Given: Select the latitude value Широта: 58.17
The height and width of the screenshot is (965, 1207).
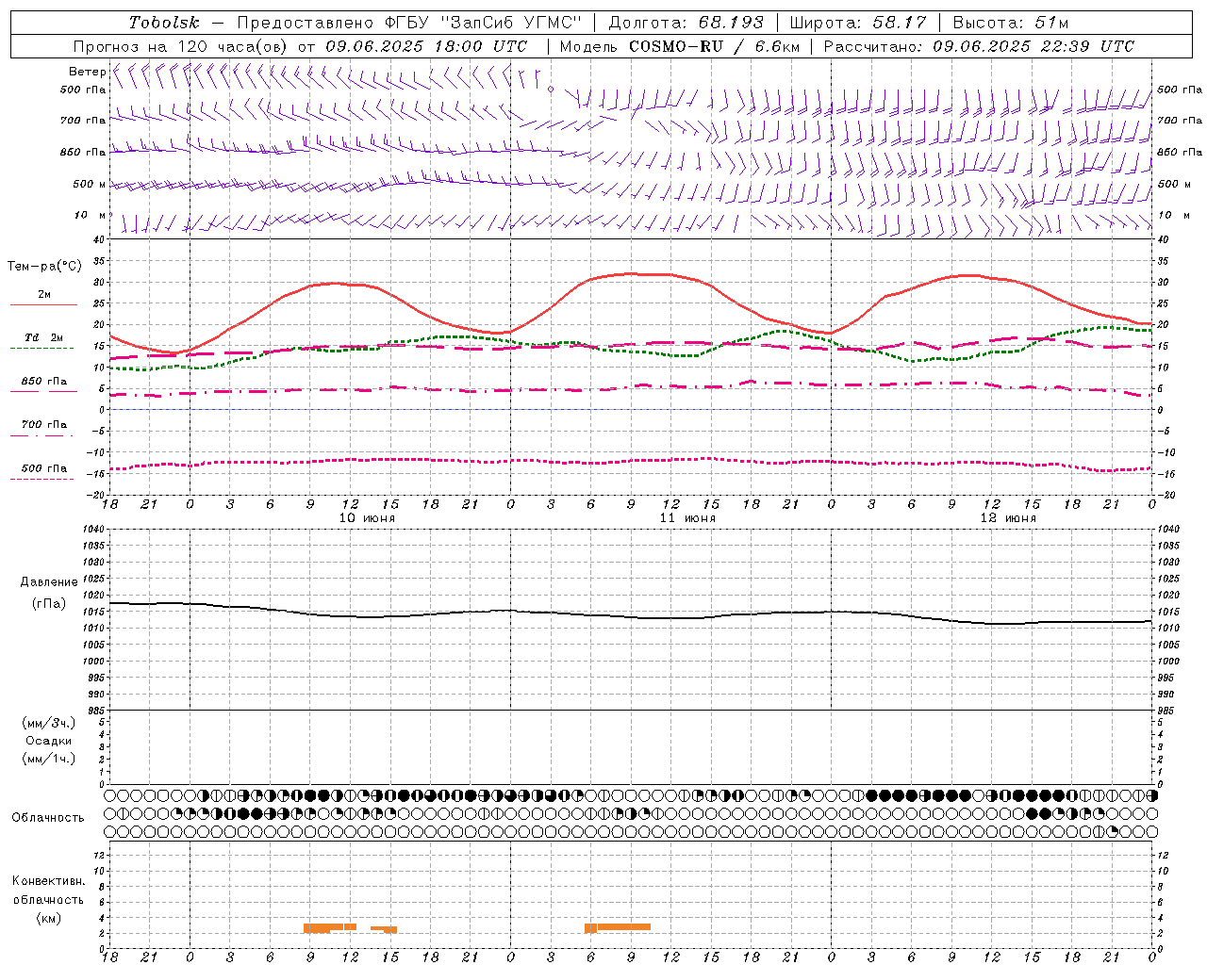Looking at the screenshot, I should tap(858, 23).
